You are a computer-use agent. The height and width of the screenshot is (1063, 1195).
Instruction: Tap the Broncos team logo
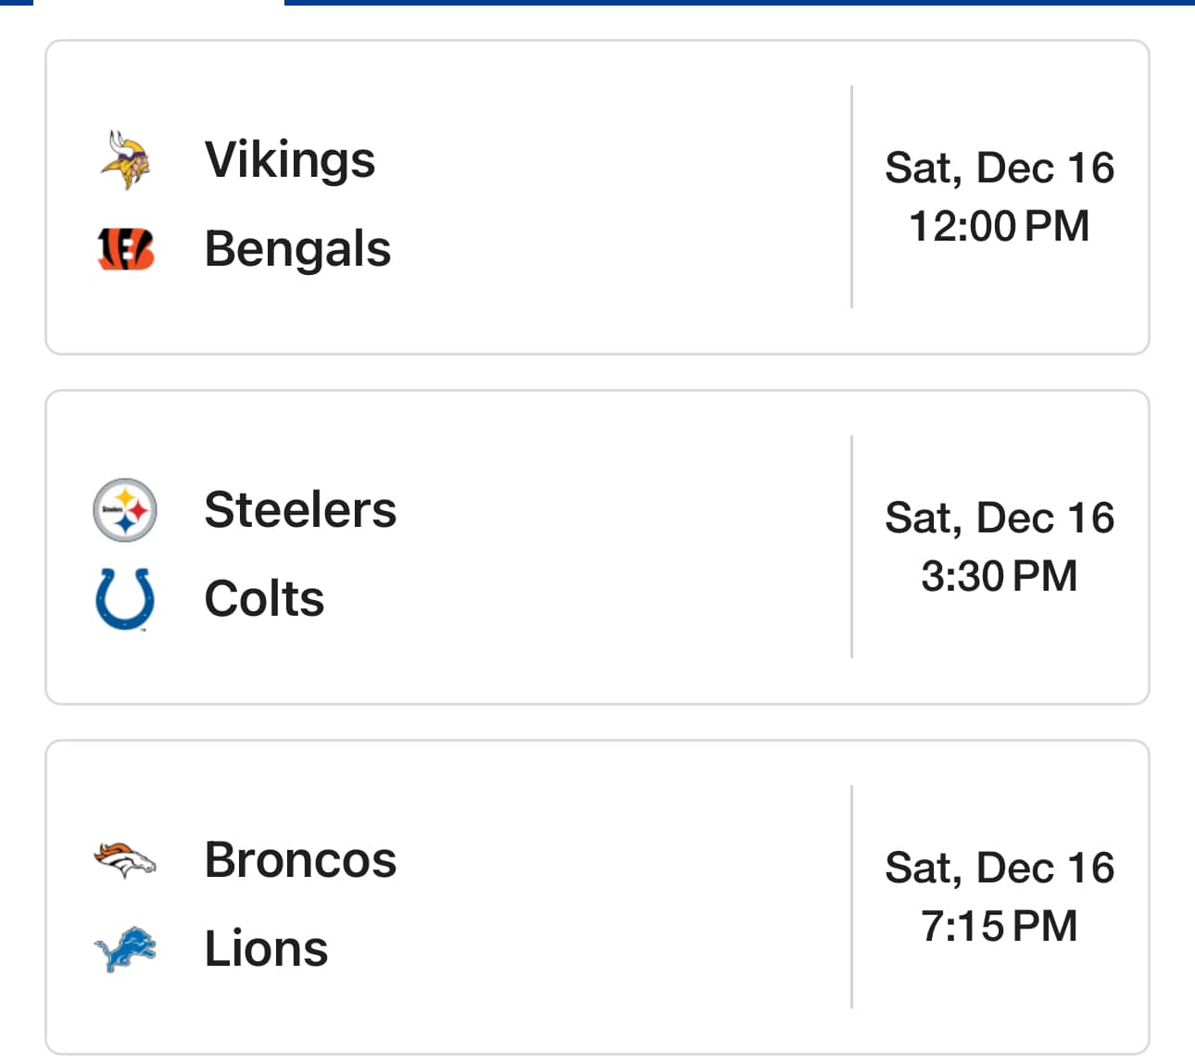pyautogui.click(x=125, y=860)
